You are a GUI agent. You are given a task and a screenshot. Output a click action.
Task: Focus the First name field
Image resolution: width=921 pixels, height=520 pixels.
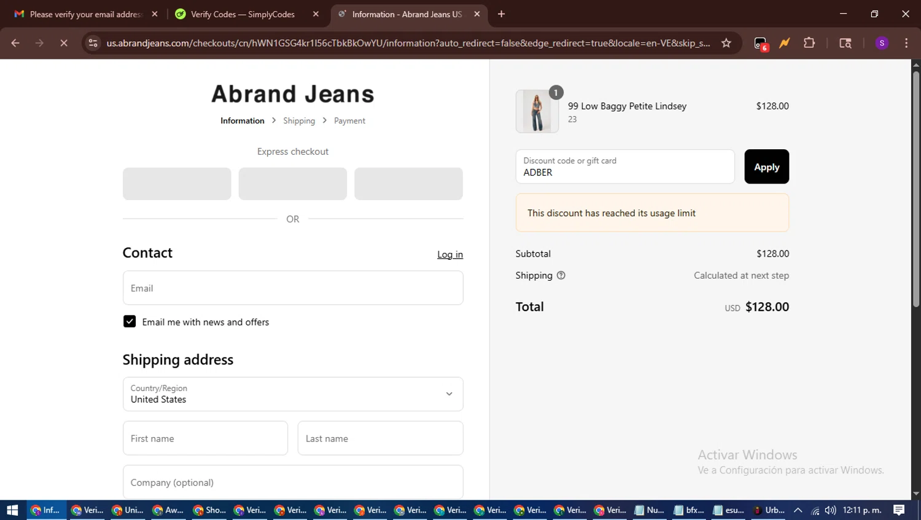pos(205,438)
